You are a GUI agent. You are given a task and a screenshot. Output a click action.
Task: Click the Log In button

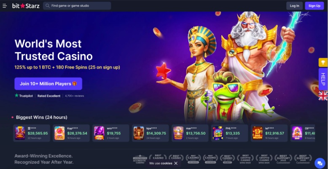pos(294,6)
